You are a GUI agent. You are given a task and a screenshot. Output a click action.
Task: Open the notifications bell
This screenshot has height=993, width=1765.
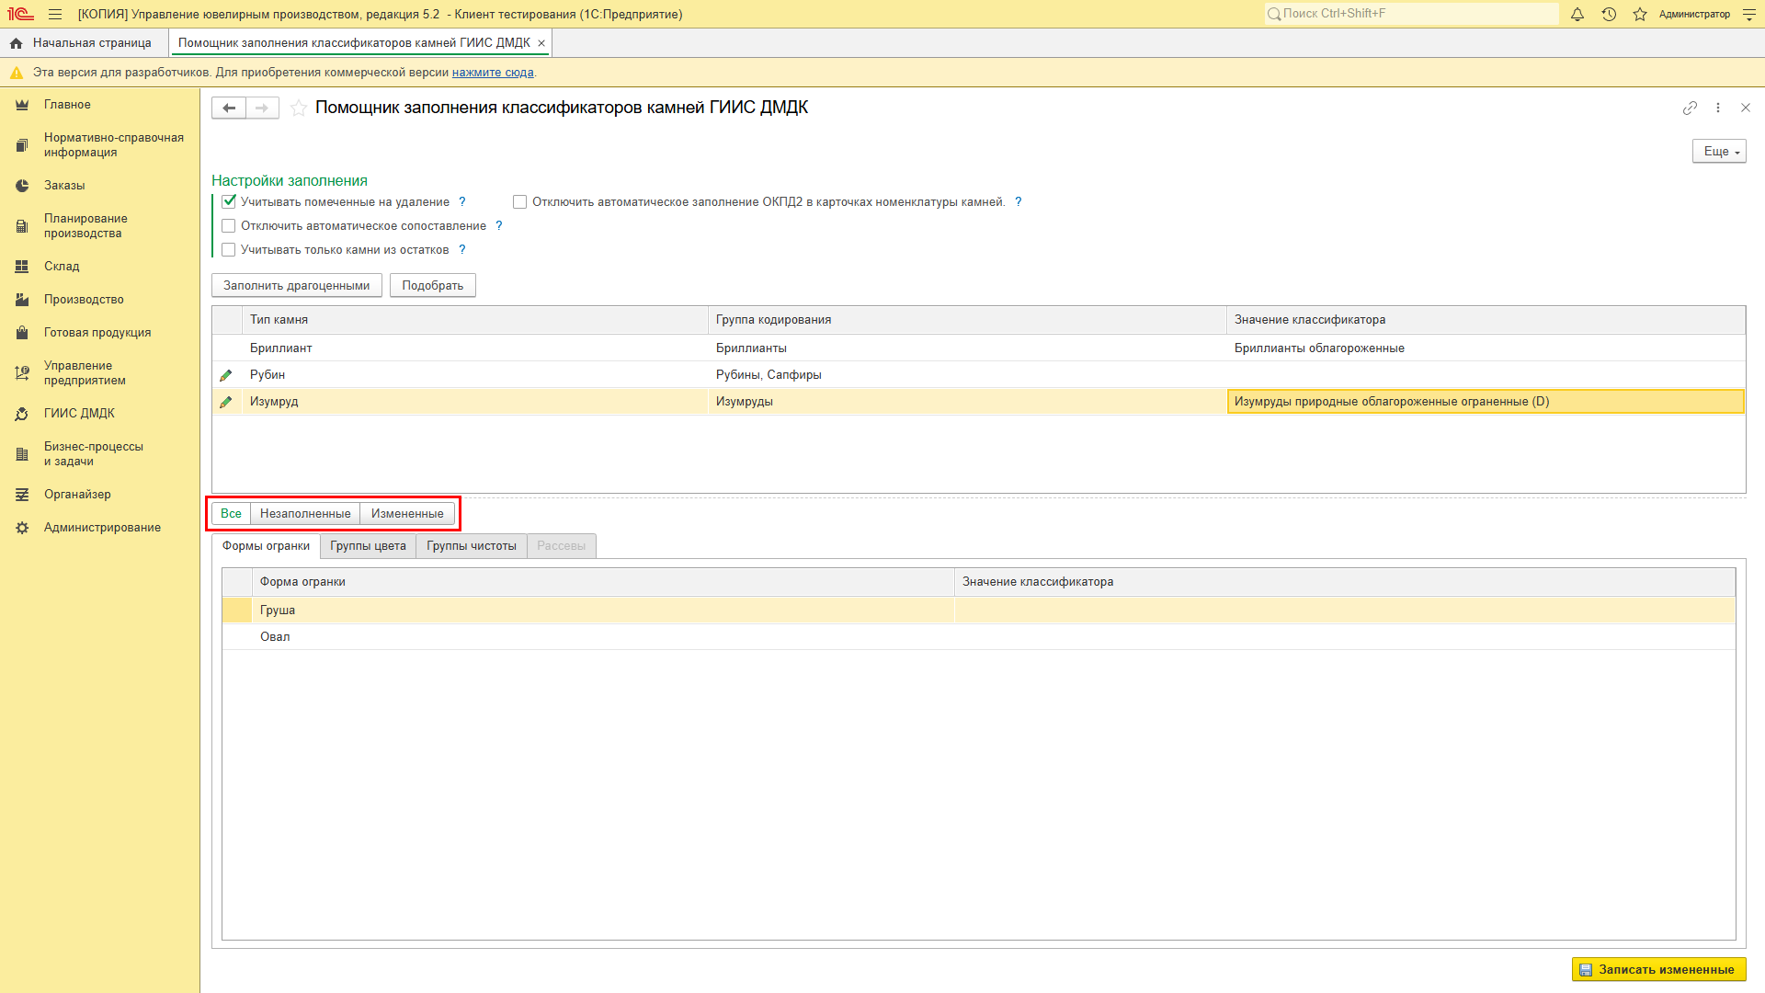click(1577, 14)
